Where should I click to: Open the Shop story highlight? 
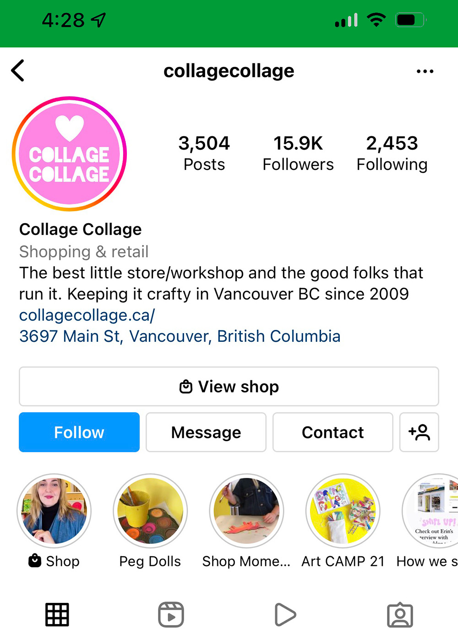[54, 511]
